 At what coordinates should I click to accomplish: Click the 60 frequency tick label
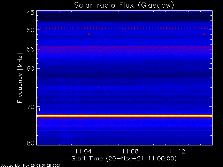pos(31,69)
